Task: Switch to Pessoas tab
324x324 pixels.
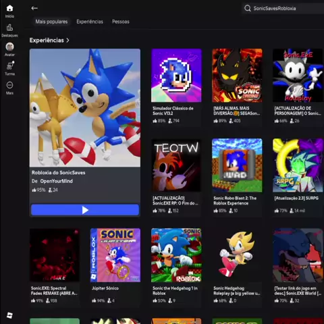Action: (x=121, y=22)
